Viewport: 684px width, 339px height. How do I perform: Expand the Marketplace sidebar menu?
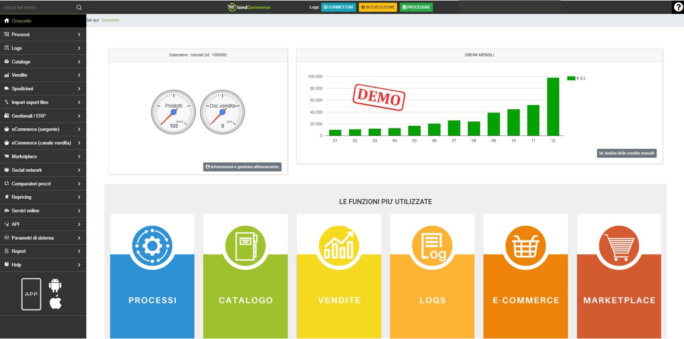click(x=43, y=156)
